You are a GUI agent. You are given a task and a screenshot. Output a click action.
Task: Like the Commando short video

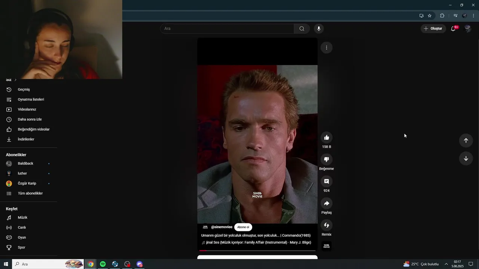326,137
